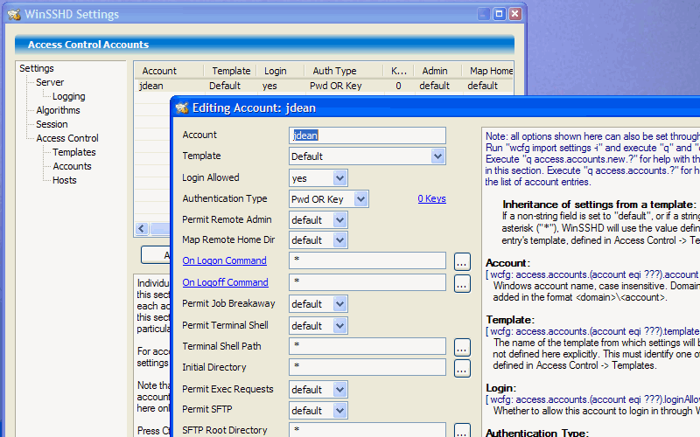Click the accounts list scroll-left arrow
This screenshot has height=437, width=700.
click(142, 229)
